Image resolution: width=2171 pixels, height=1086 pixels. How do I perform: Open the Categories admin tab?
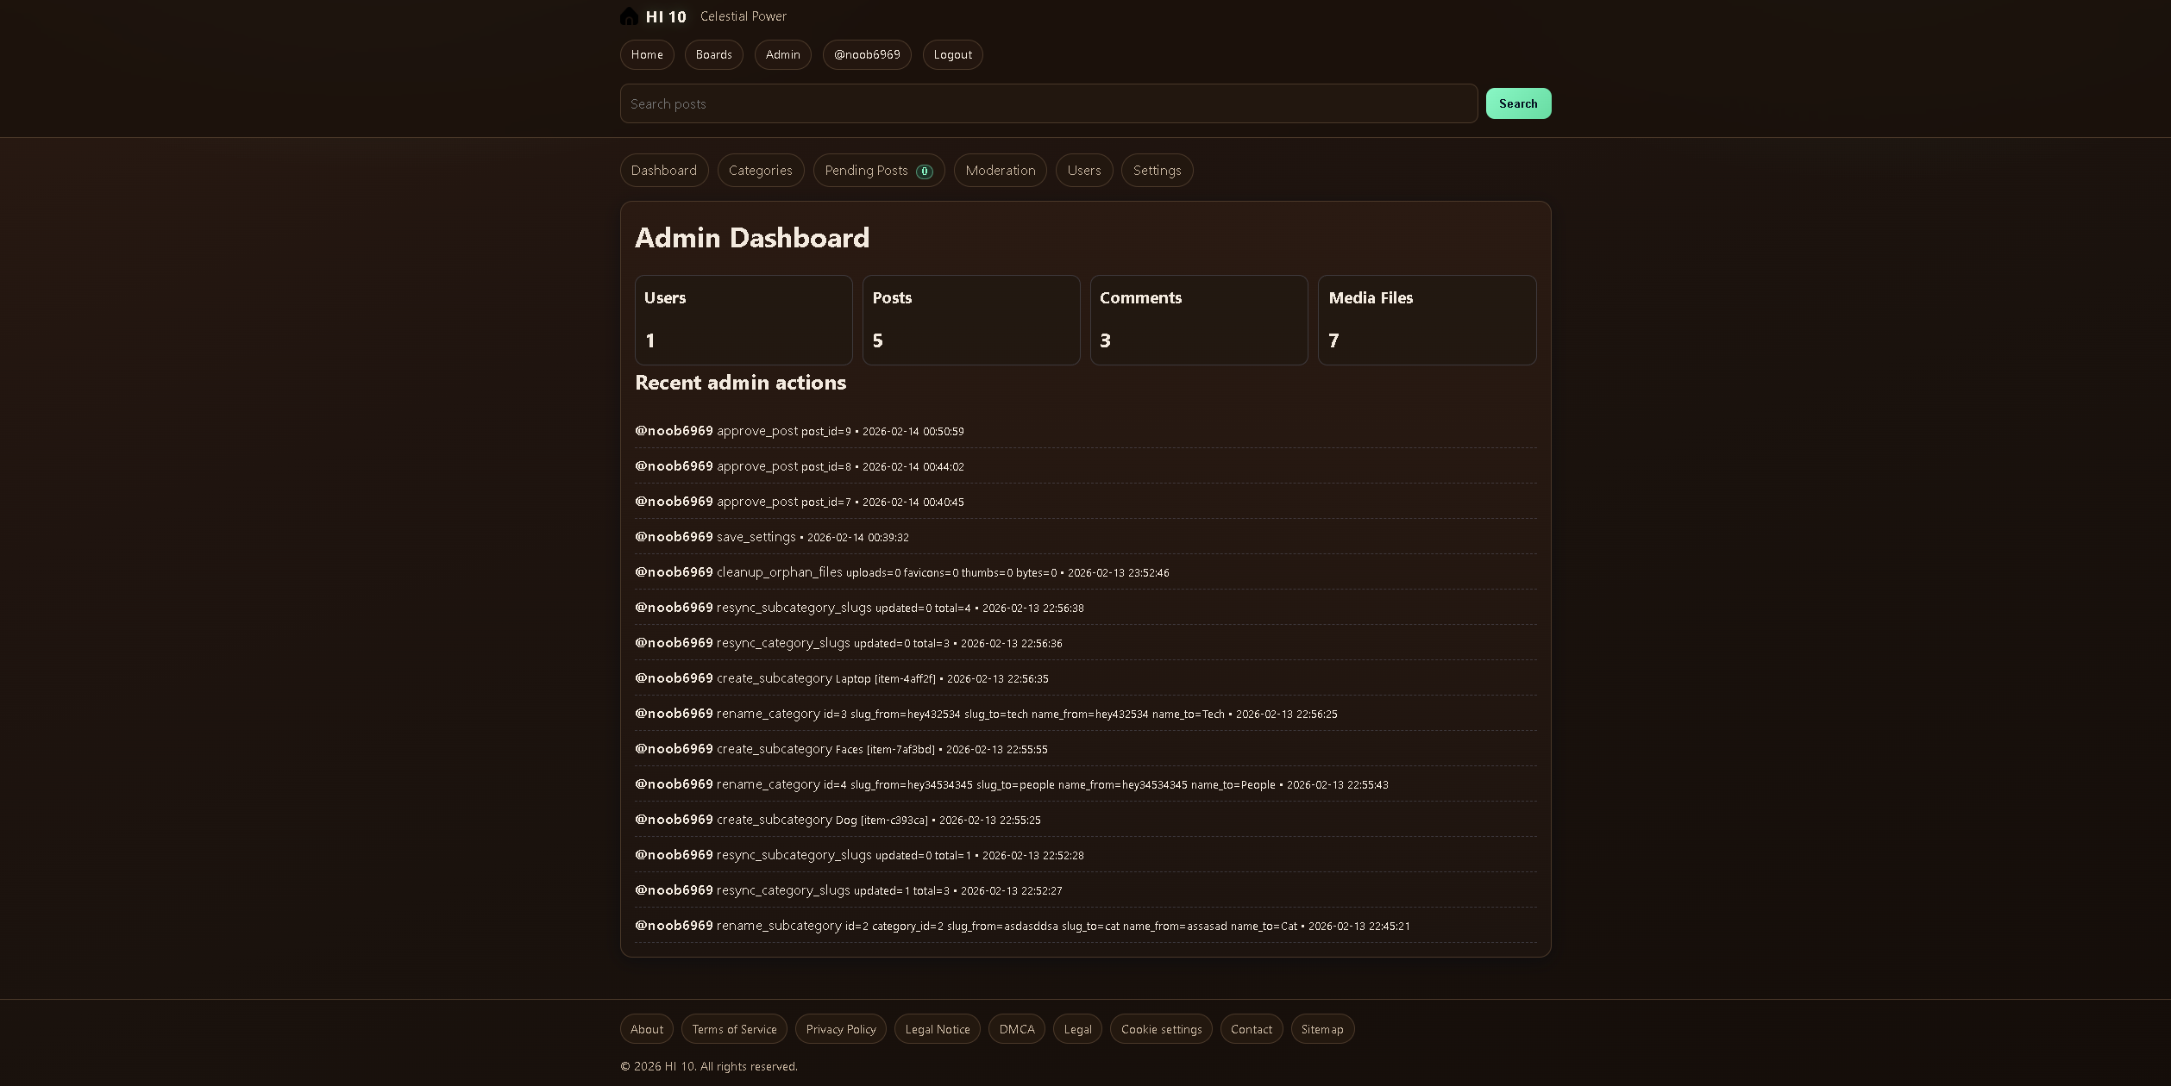[760, 170]
